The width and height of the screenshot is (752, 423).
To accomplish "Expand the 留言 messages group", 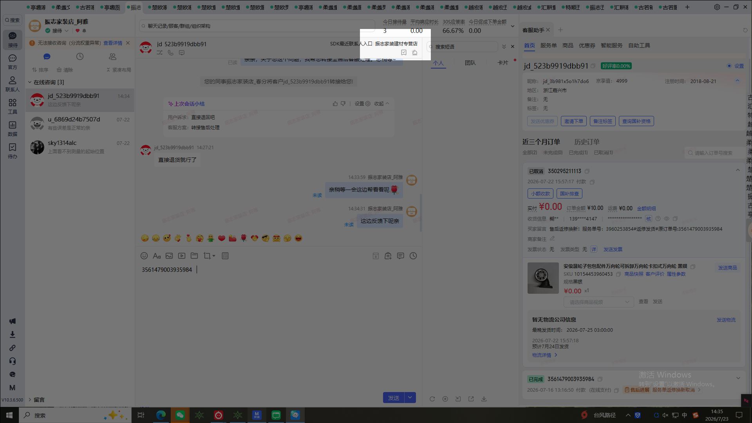I will [x=30, y=400].
